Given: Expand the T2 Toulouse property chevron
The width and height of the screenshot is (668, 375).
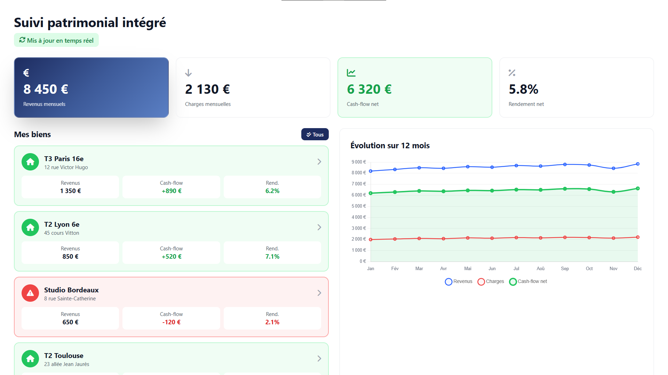Looking at the screenshot, I should [319, 359].
